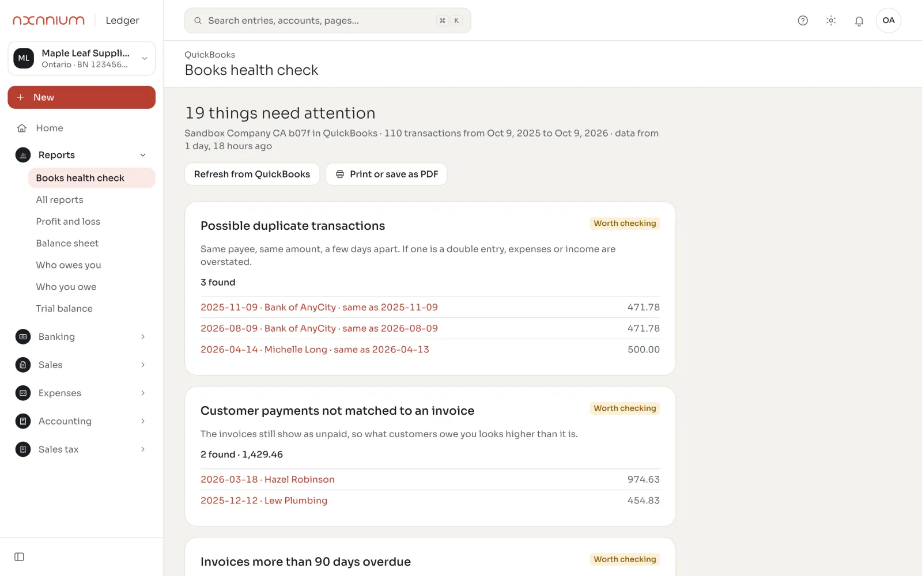Open notifications bell

pyautogui.click(x=859, y=21)
